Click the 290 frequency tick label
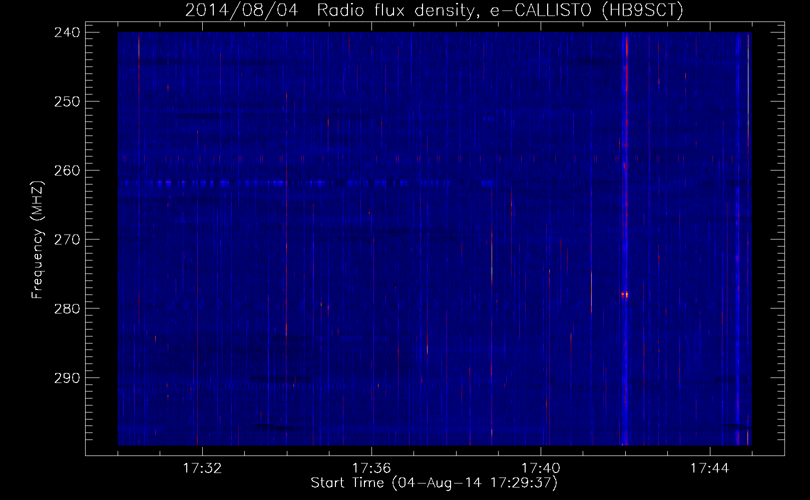 point(67,378)
